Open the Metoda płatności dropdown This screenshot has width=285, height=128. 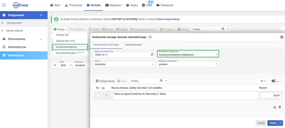click(x=188, y=64)
